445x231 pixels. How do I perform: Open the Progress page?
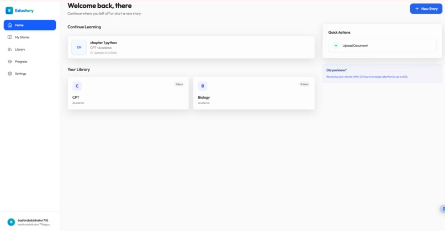point(30,62)
